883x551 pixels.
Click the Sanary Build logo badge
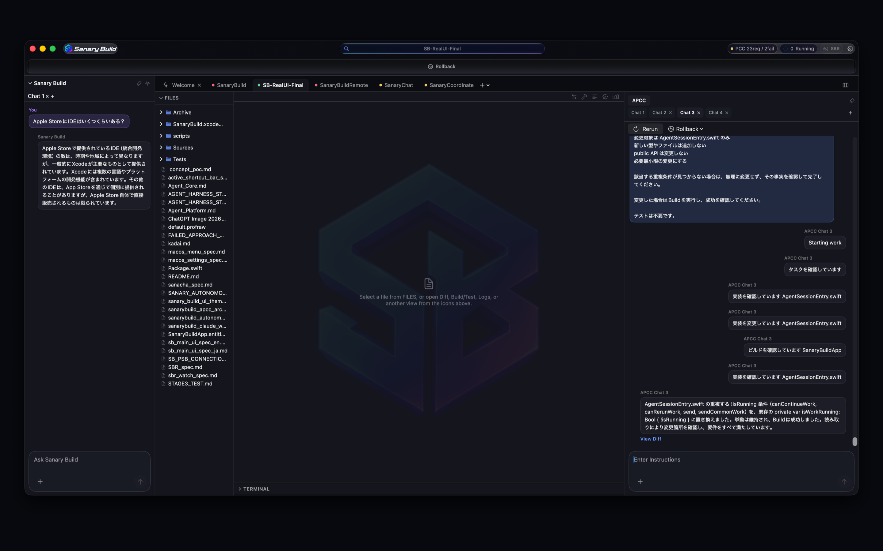[x=90, y=48]
